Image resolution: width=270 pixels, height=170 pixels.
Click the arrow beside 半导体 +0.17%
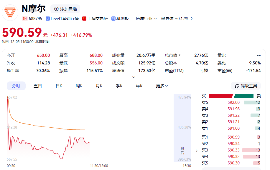click(x=192, y=19)
